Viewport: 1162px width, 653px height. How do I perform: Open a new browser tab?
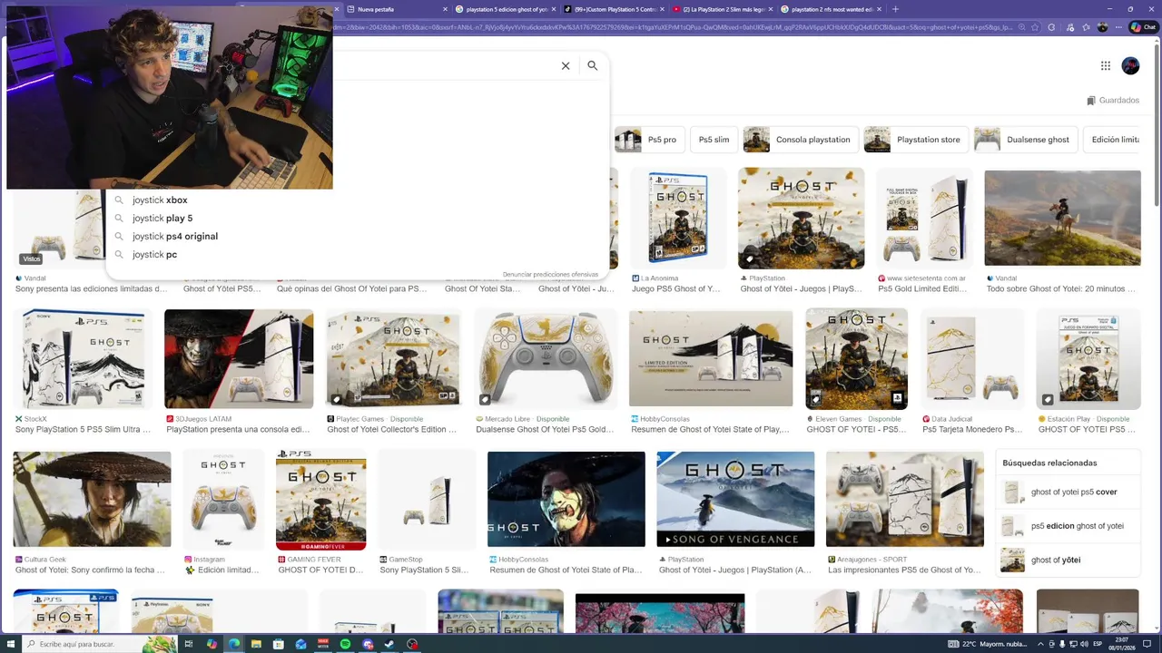click(895, 9)
